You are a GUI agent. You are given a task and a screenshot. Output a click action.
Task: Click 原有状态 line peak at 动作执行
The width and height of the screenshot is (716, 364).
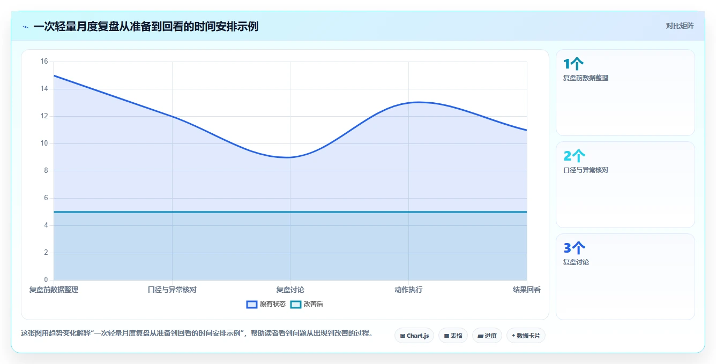(408, 103)
